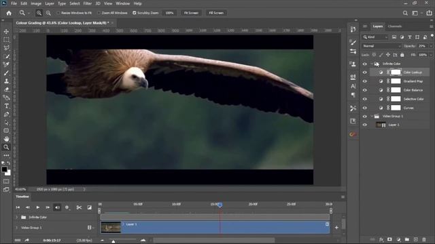Image resolution: width=435 pixels, height=244 pixels.
Task: Click the blue playhead marker in Timeline
Action: click(x=220, y=205)
